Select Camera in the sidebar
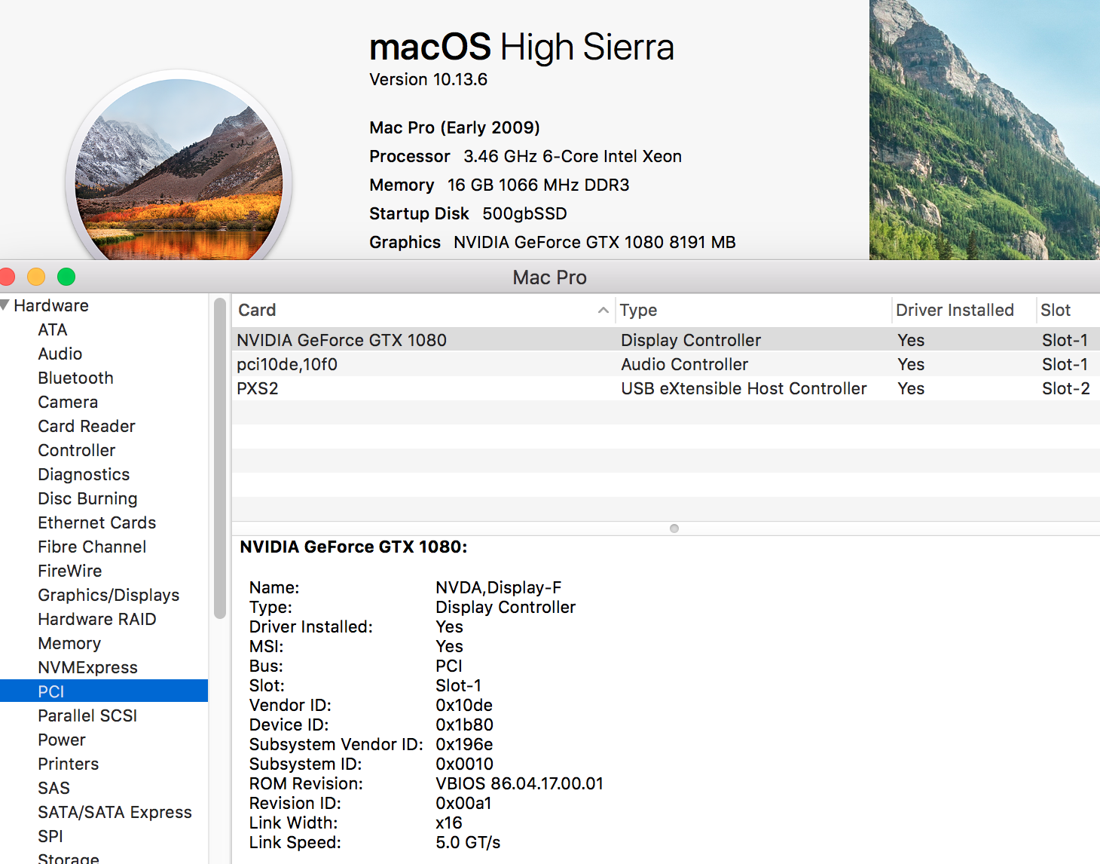This screenshot has height=864, width=1100. [69, 402]
